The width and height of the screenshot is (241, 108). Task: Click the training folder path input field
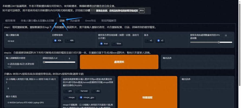pyautogui.click(x=23, y=64)
